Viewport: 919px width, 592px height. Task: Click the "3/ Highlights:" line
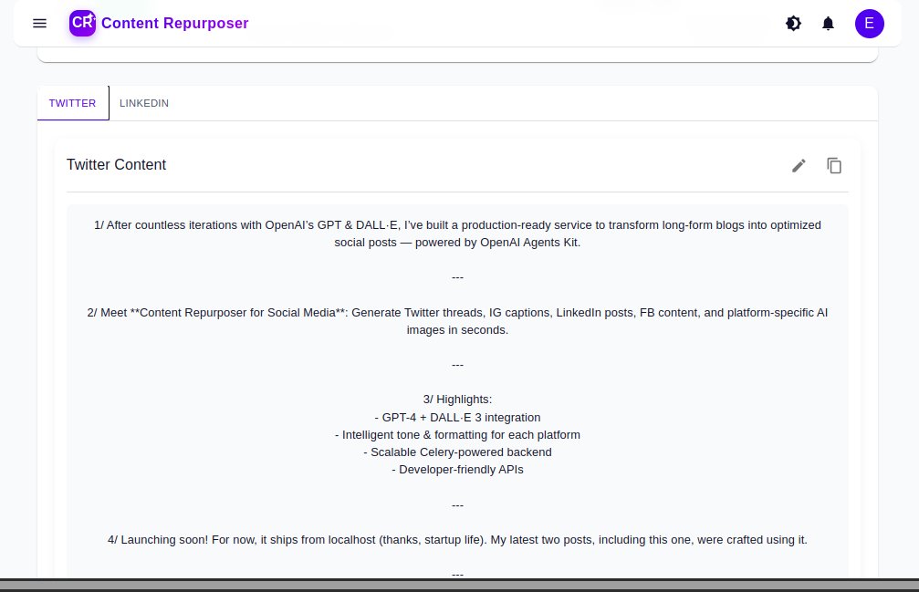(x=457, y=400)
